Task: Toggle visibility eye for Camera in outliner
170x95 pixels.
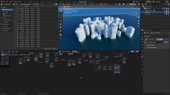Action: 165,10
